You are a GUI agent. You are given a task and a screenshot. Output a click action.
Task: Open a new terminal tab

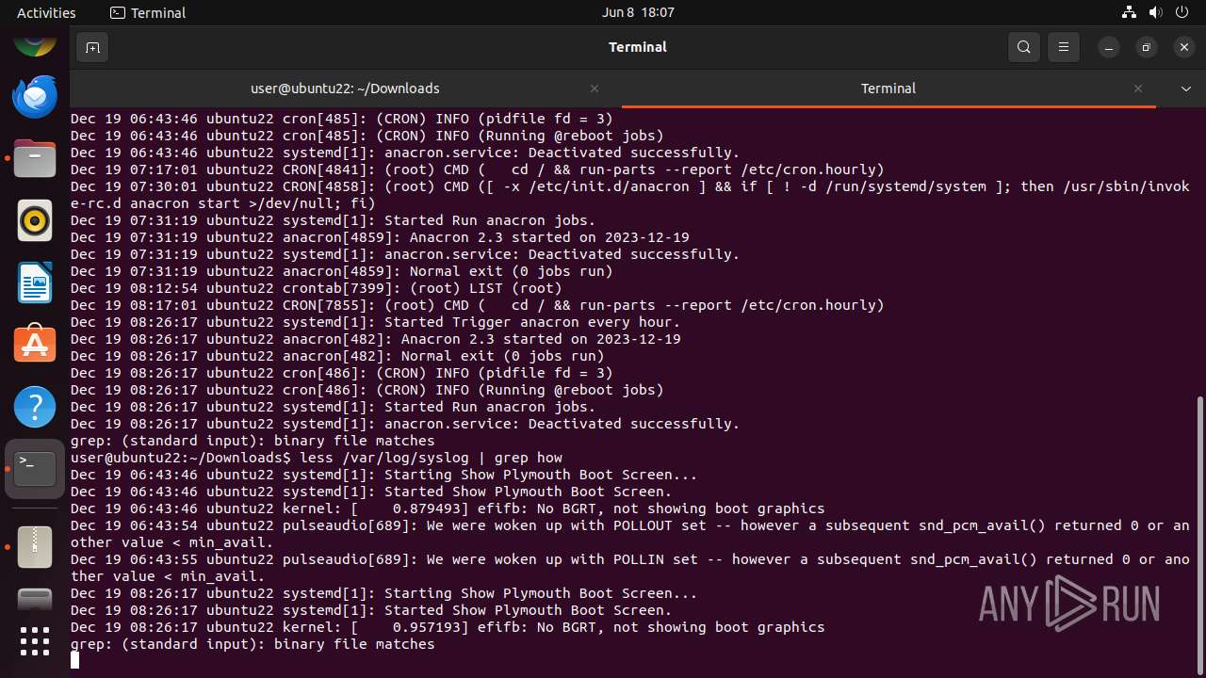92,47
